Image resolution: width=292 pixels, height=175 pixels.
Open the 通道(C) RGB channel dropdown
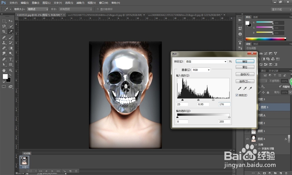click(x=201, y=70)
